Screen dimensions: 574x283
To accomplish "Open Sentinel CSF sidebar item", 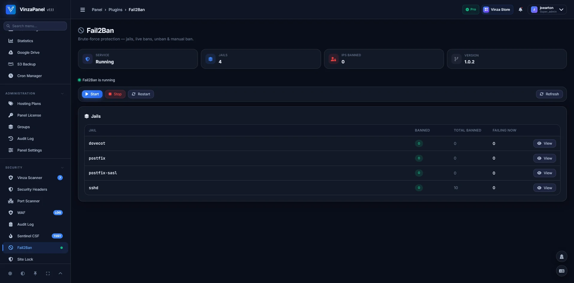I will pyautogui.click(x=35, y=236).
